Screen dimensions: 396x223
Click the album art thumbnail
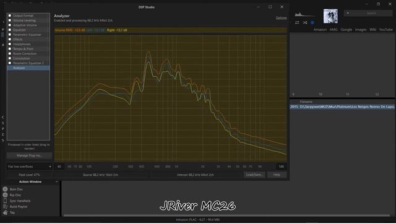[330, 16]
